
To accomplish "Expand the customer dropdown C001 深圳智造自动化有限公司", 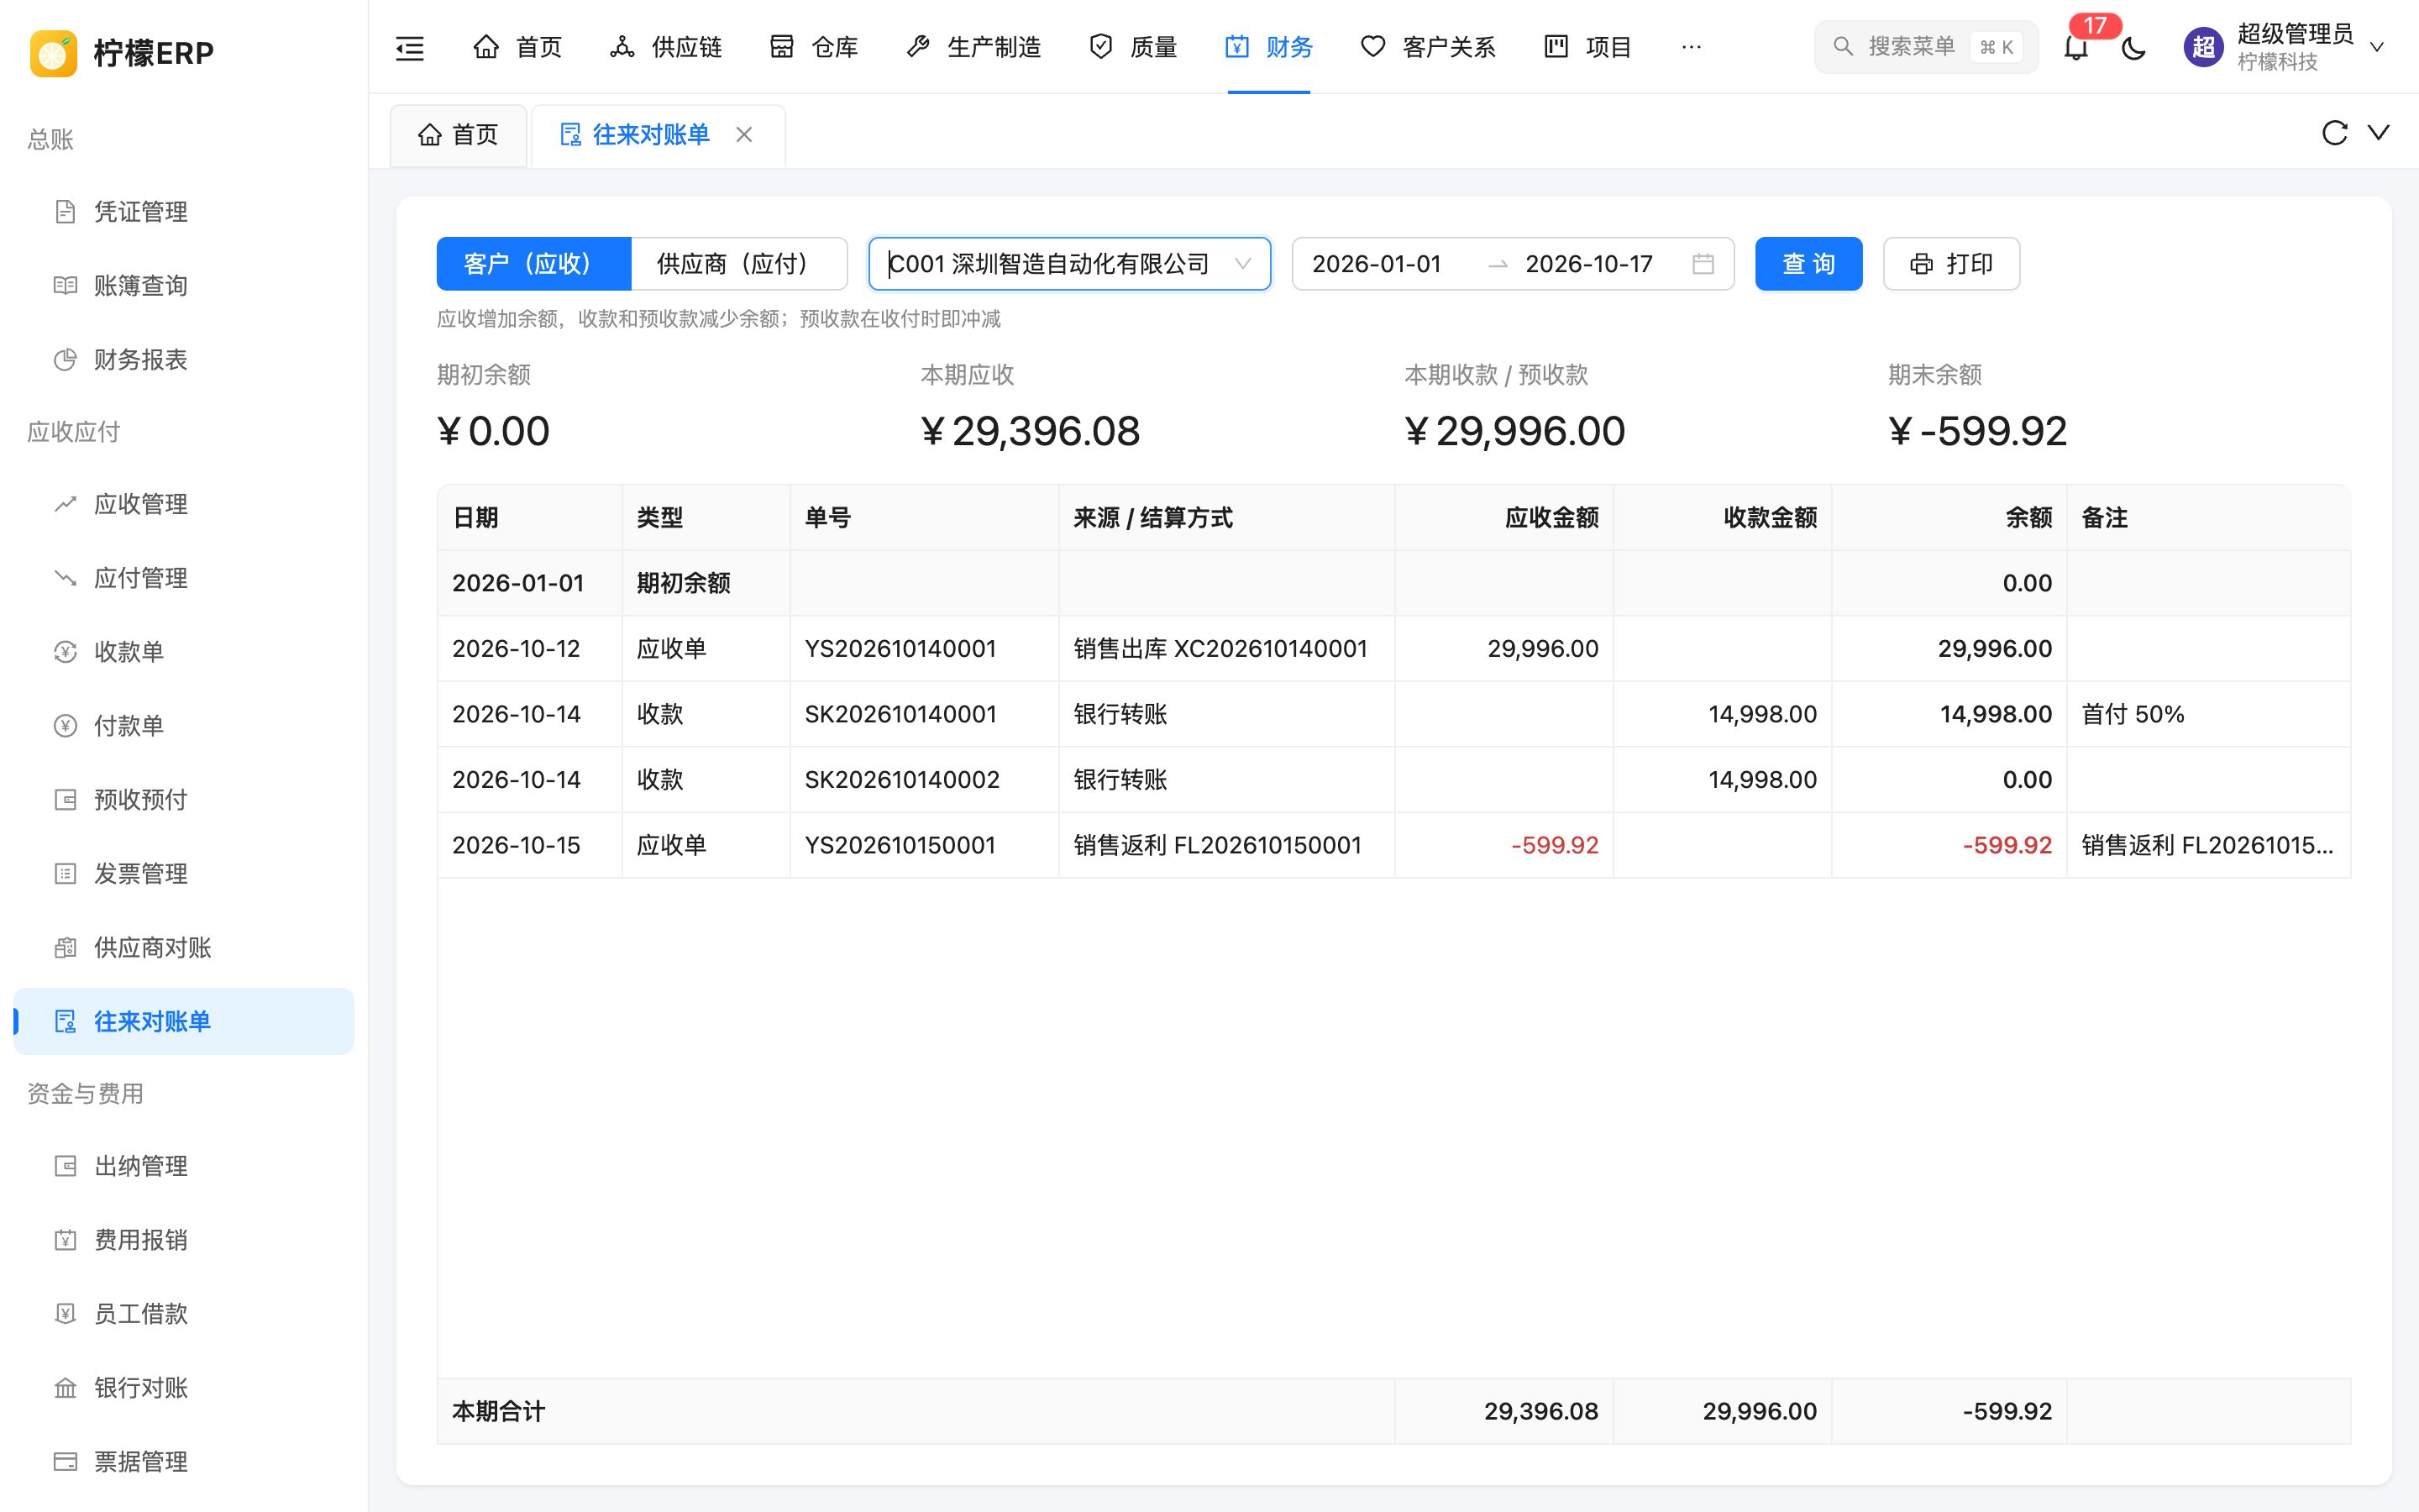I will click(x=1069, y=264).
